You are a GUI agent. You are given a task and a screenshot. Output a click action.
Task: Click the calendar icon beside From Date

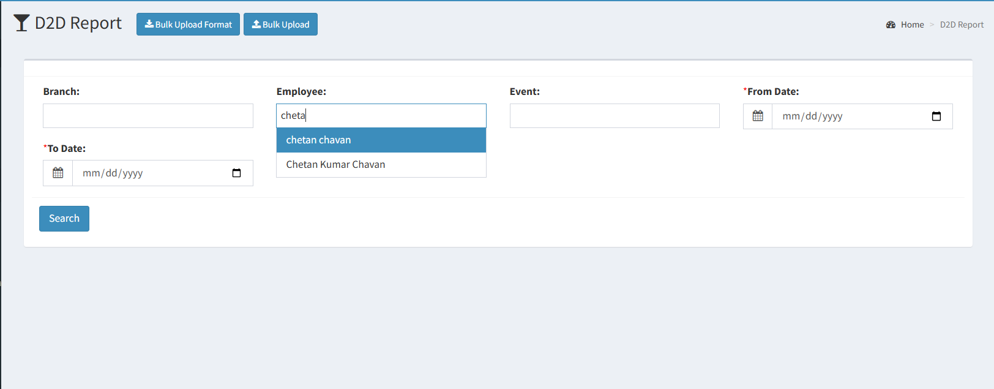(x=758, y=116)
